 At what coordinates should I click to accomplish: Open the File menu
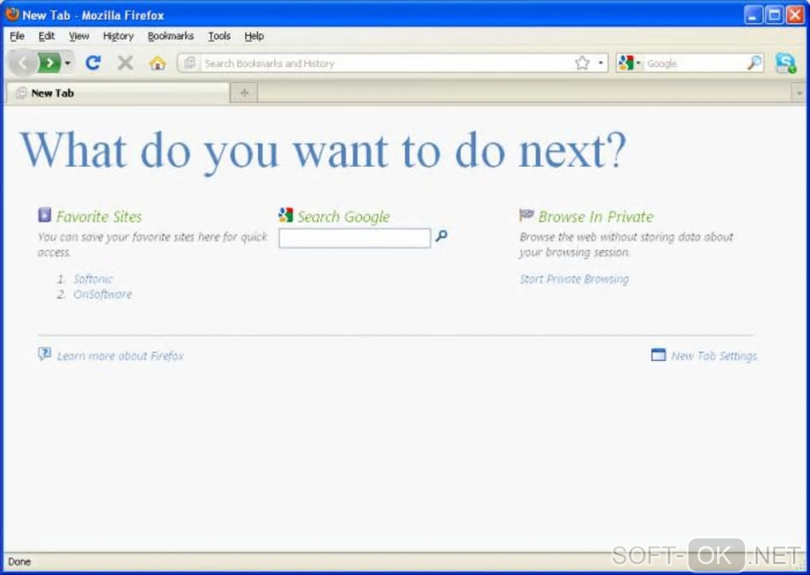(x=17, y=36)
